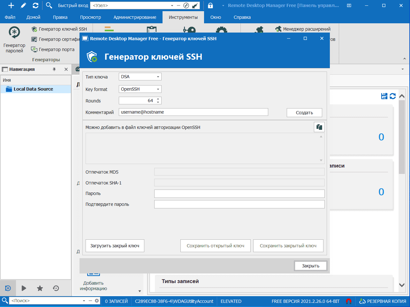
Task: Open the Администрирование tab
Action: (135, 17)
